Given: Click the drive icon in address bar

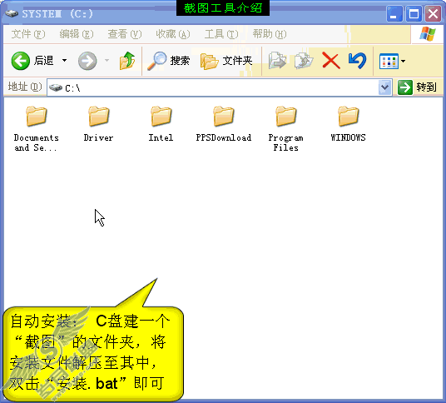Looking at the screenshot, I should 56,87.
